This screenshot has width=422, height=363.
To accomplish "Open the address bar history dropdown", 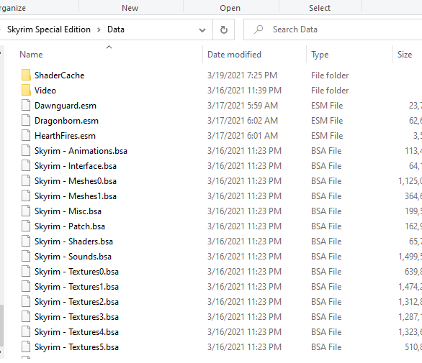I will click(202, 29).
